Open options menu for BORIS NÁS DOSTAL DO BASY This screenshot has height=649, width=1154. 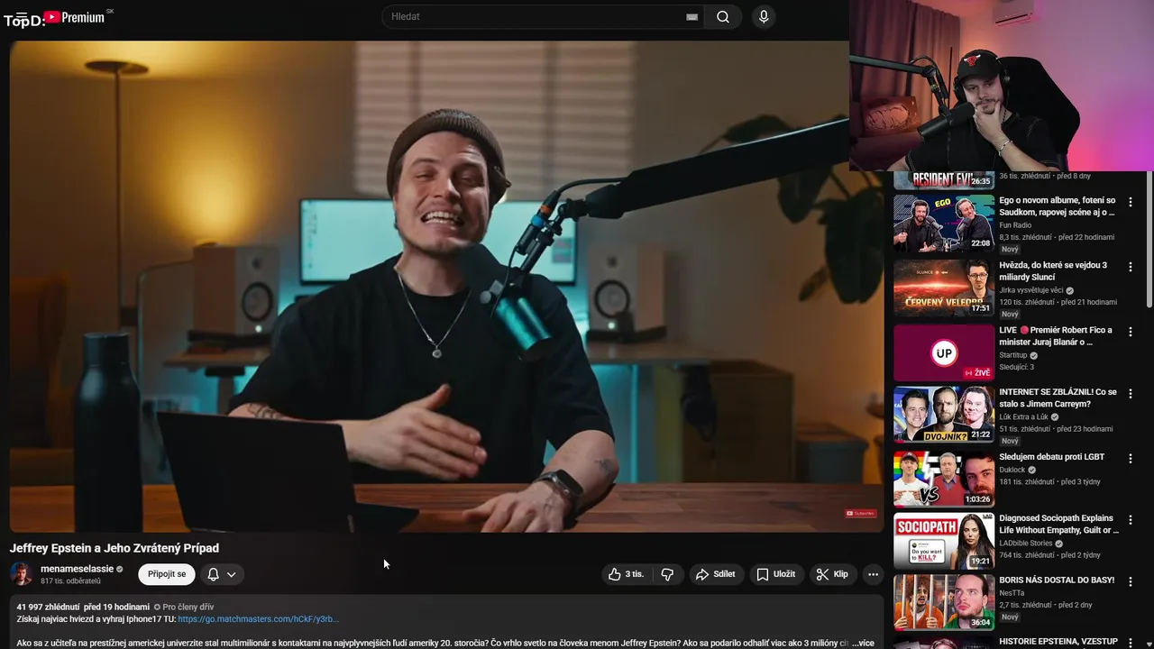click(x=1130, y=582)
